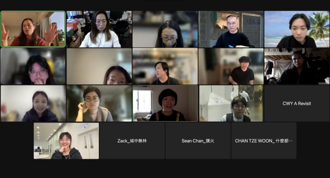Image resolution: width=330 pixels, height=178 pixels.
Task: Click video showing half face with glasses
Action: pos(99,66)
